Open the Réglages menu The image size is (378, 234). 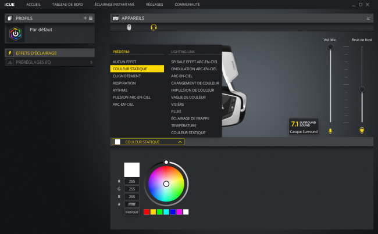point(154,4)
